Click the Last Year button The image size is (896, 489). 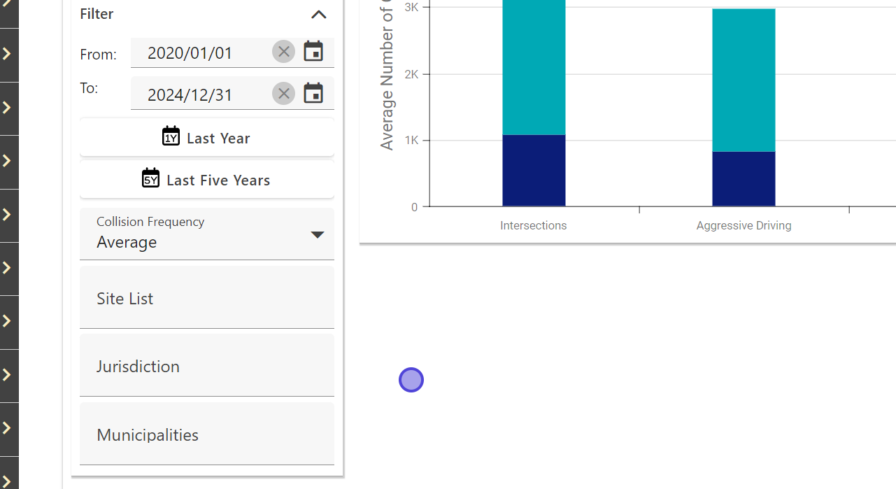(x=206, y=138)
